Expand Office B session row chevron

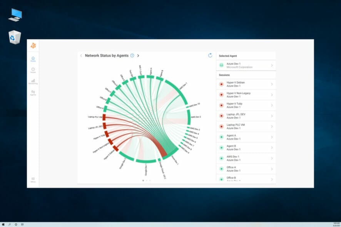272,179
